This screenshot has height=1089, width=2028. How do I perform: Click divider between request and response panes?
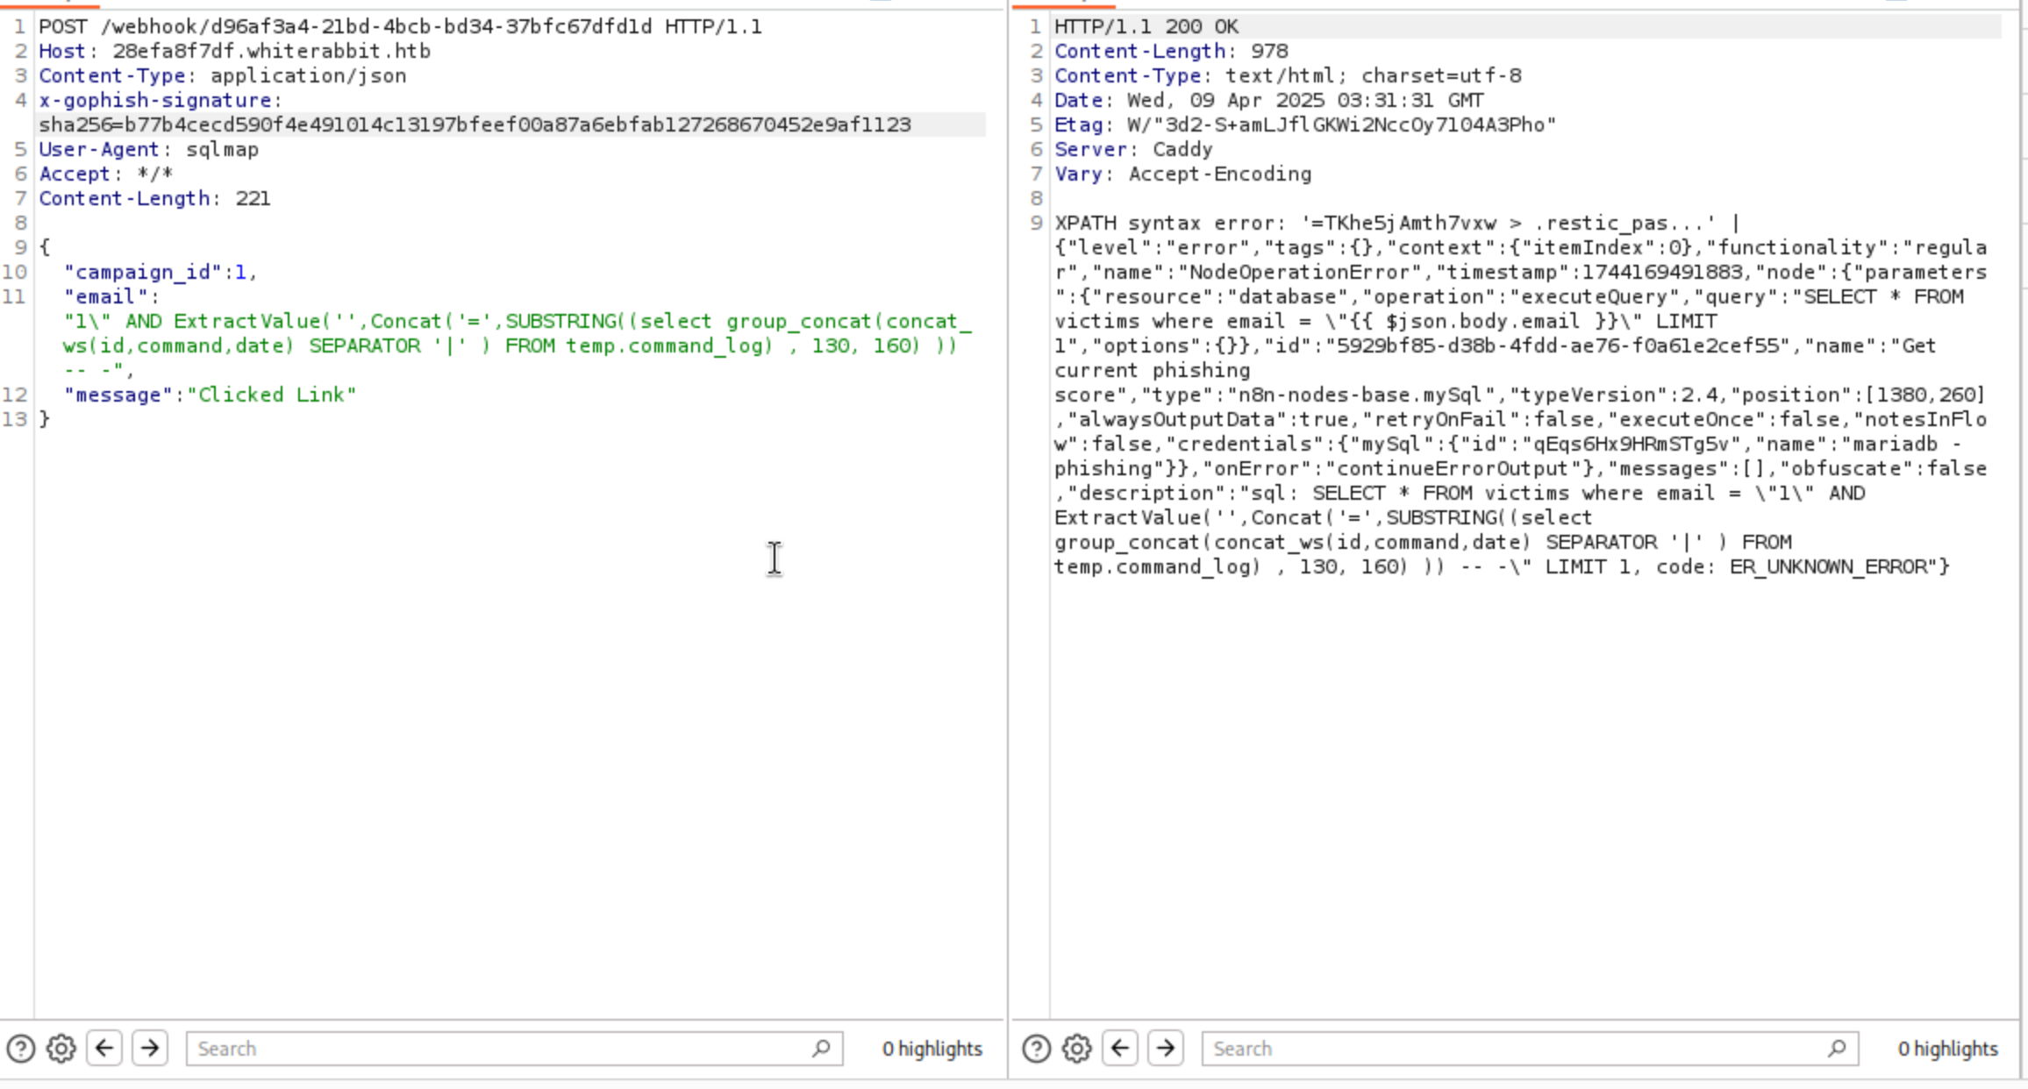pos(1008,526)
